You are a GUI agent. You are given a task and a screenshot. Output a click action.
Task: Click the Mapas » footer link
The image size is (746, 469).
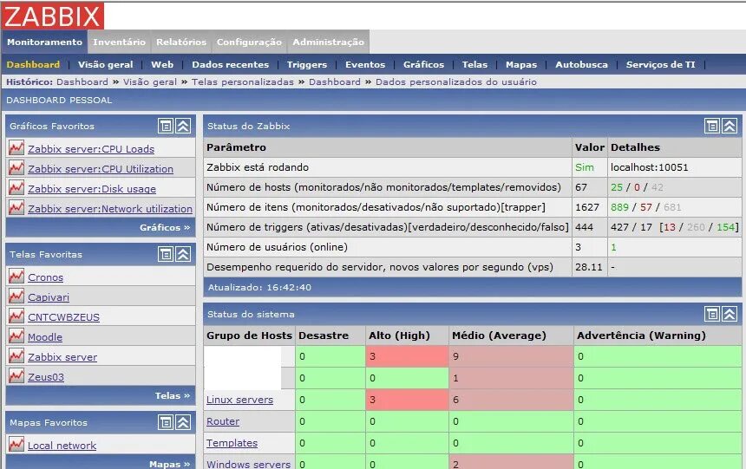click(169, 464)
